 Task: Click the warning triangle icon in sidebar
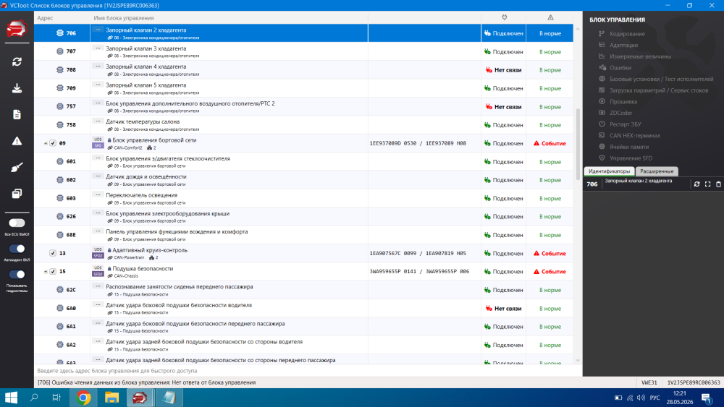tap(17, 141)
